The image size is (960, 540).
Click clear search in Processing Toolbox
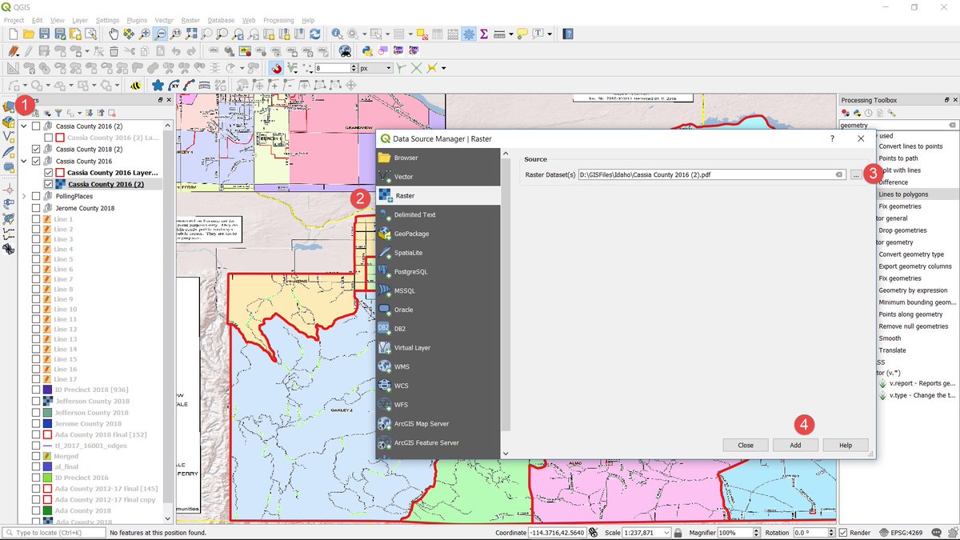[x=952, y=126]
